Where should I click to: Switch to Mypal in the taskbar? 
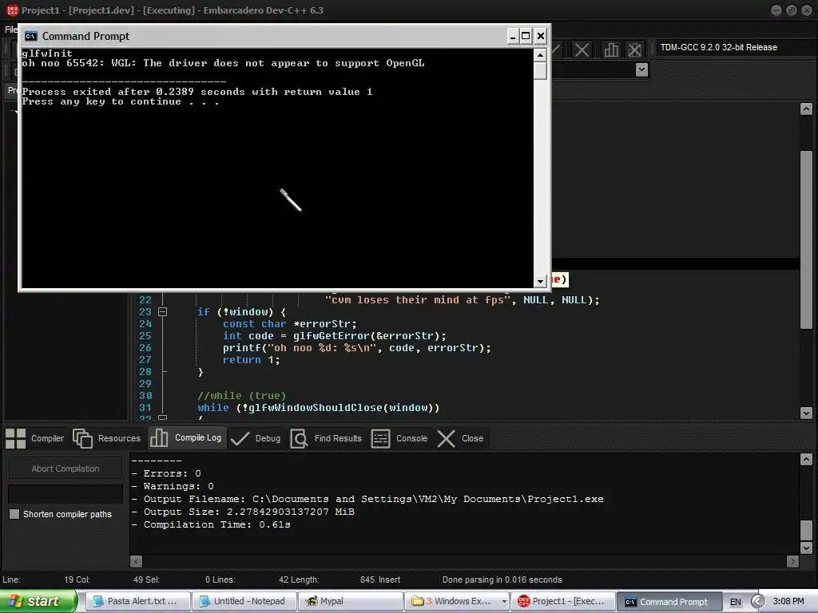click(351, 602)
